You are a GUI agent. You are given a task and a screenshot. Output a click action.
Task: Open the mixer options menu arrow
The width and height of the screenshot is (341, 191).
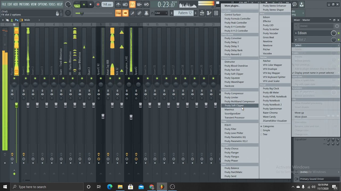(3, 20)
